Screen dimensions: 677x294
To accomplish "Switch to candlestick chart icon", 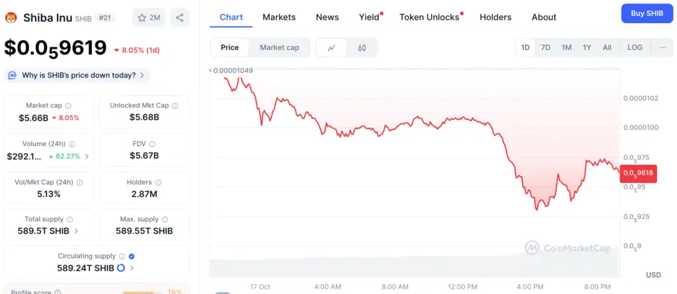I will click(x=362, y=47).
